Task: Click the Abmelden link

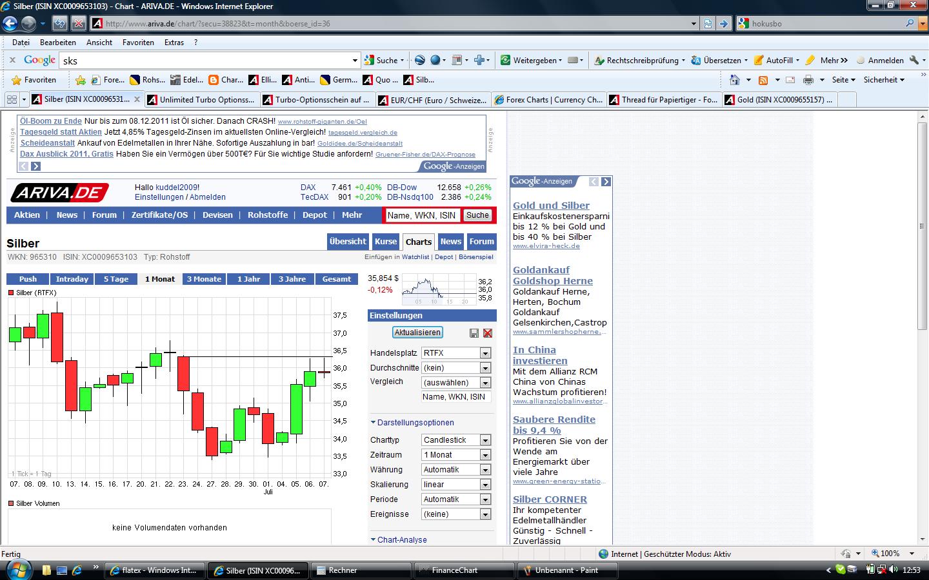Action: tap(208, 197)
